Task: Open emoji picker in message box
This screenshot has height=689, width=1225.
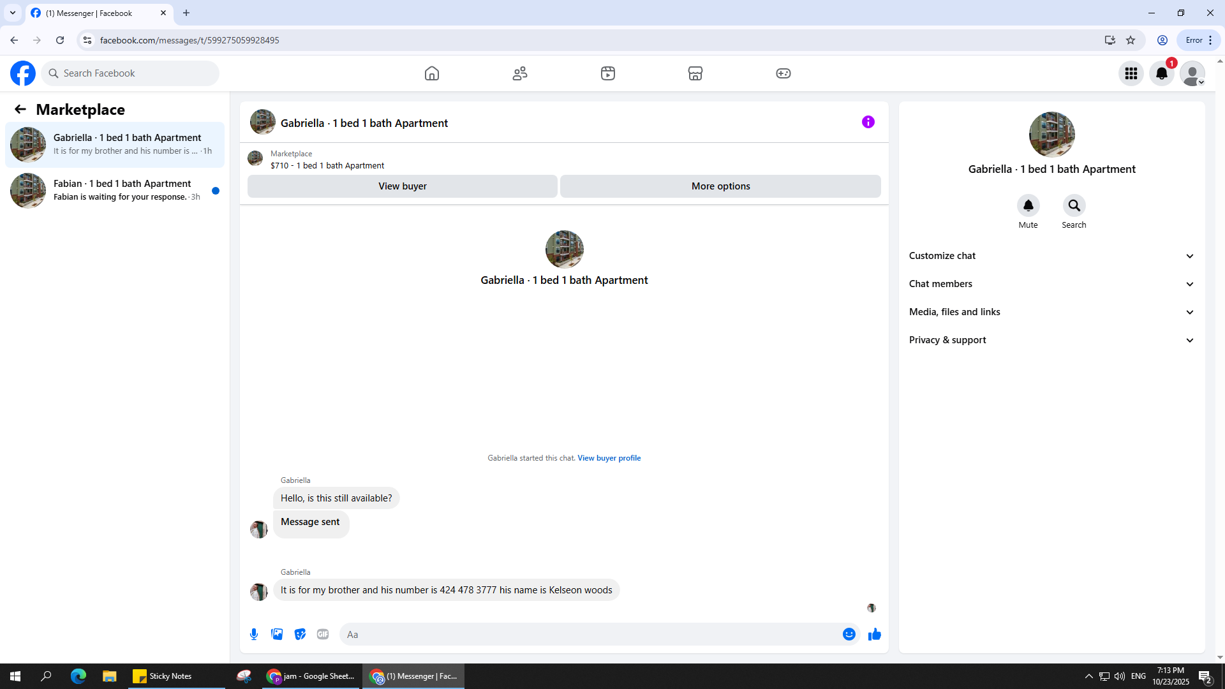Action: [x=849, y=634]
